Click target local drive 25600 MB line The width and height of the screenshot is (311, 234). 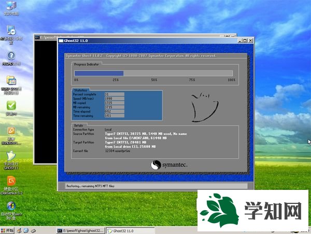tap(130, 147)
